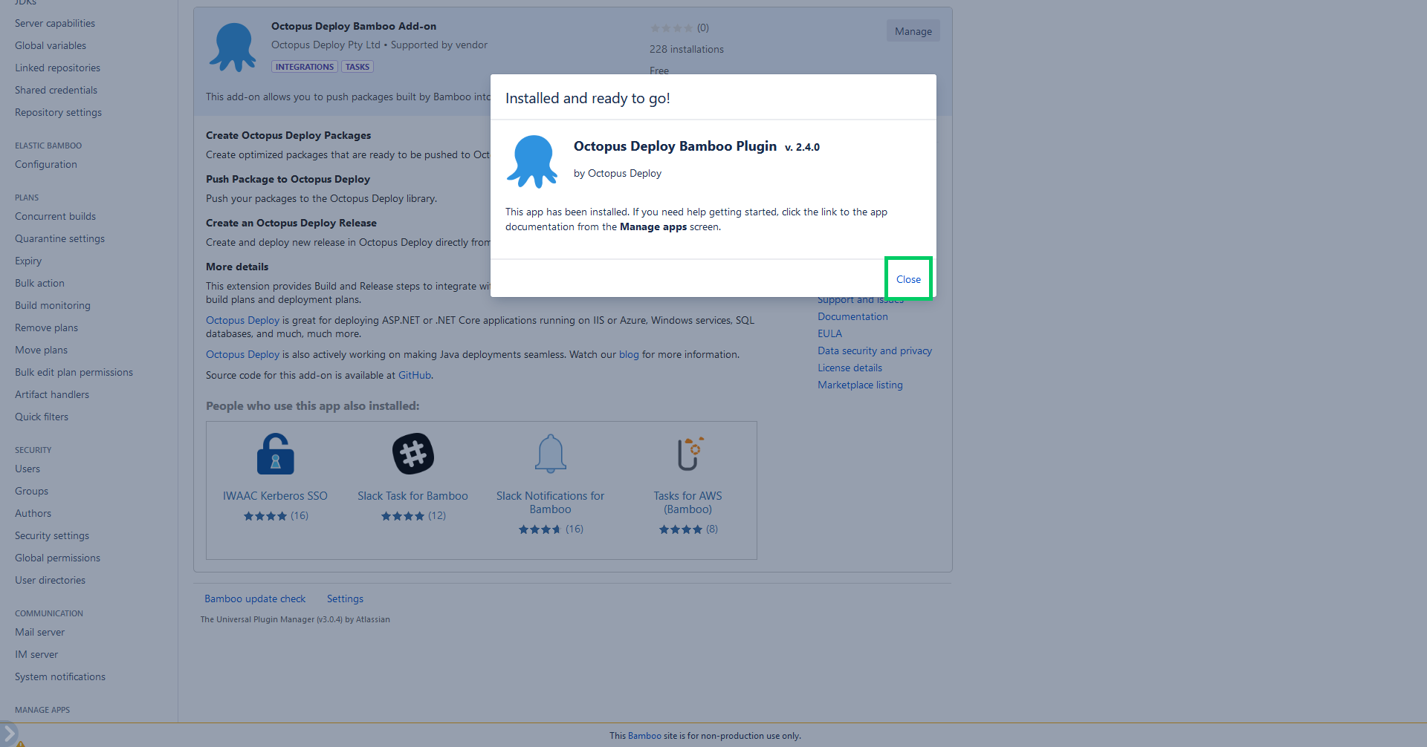Open Linked repositories in sidebar
Viewport: 1427px width, 747px height.
pos(57,68)
